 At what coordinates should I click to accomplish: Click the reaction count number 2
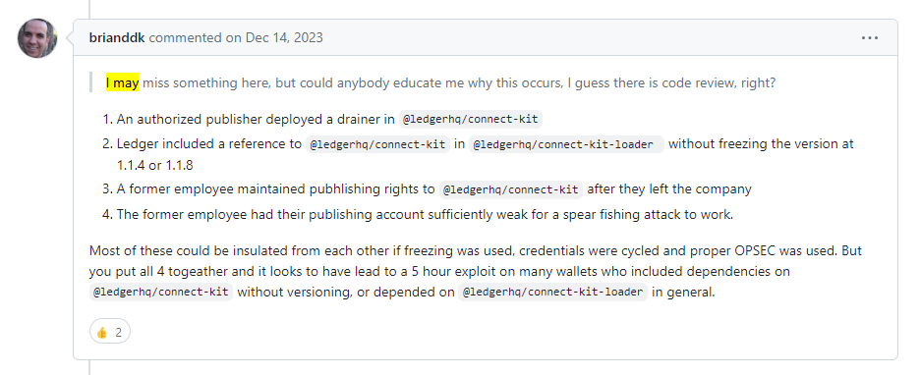(x=119, y=332)
